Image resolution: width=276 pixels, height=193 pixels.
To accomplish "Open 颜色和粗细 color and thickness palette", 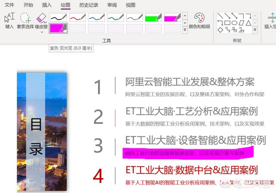I will pyautogui.click(x=199, y=21).
